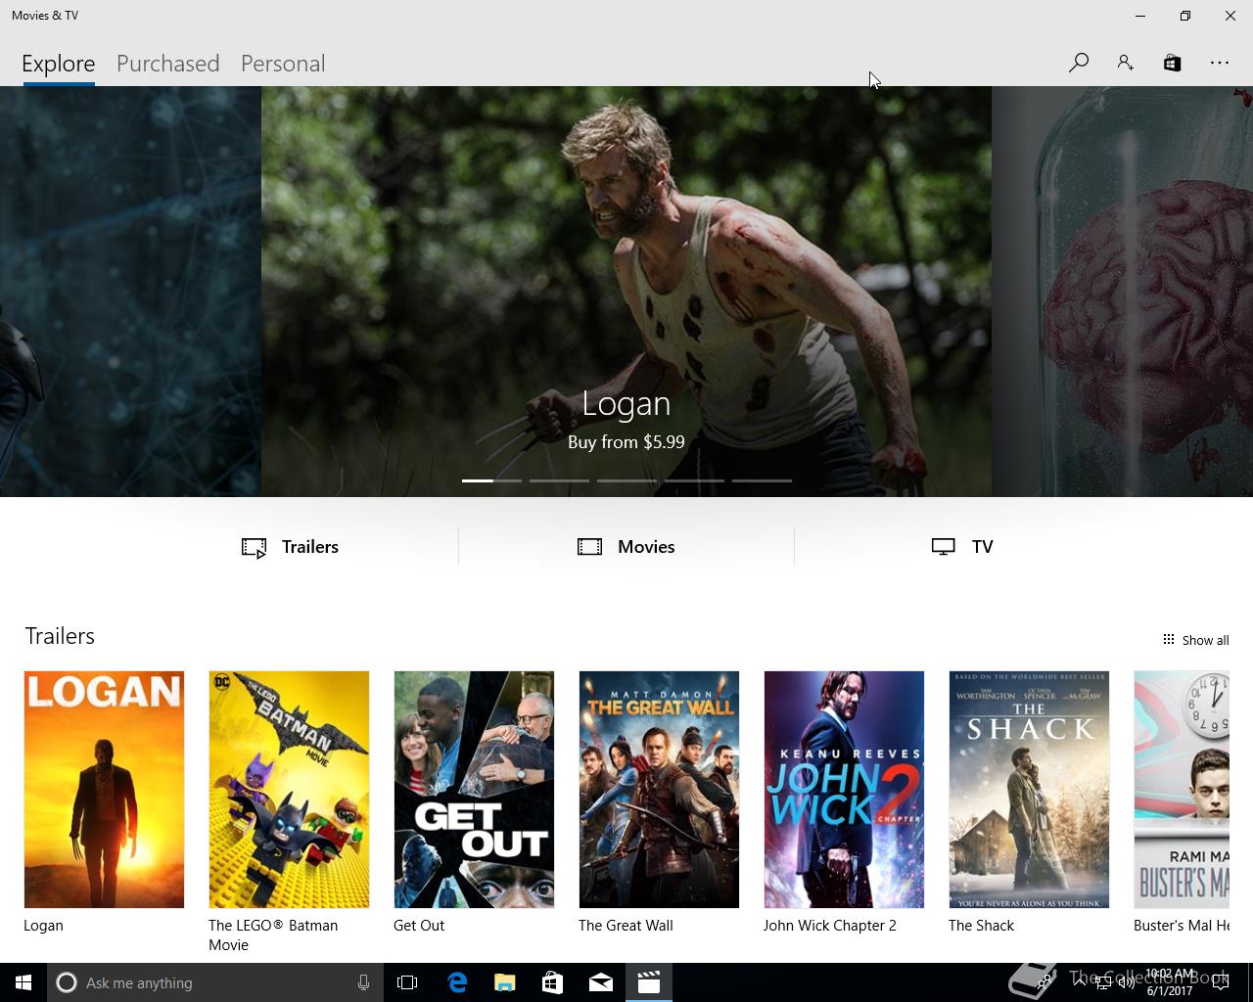
Task: Select the first carousel page indicator
Action: 491,480
